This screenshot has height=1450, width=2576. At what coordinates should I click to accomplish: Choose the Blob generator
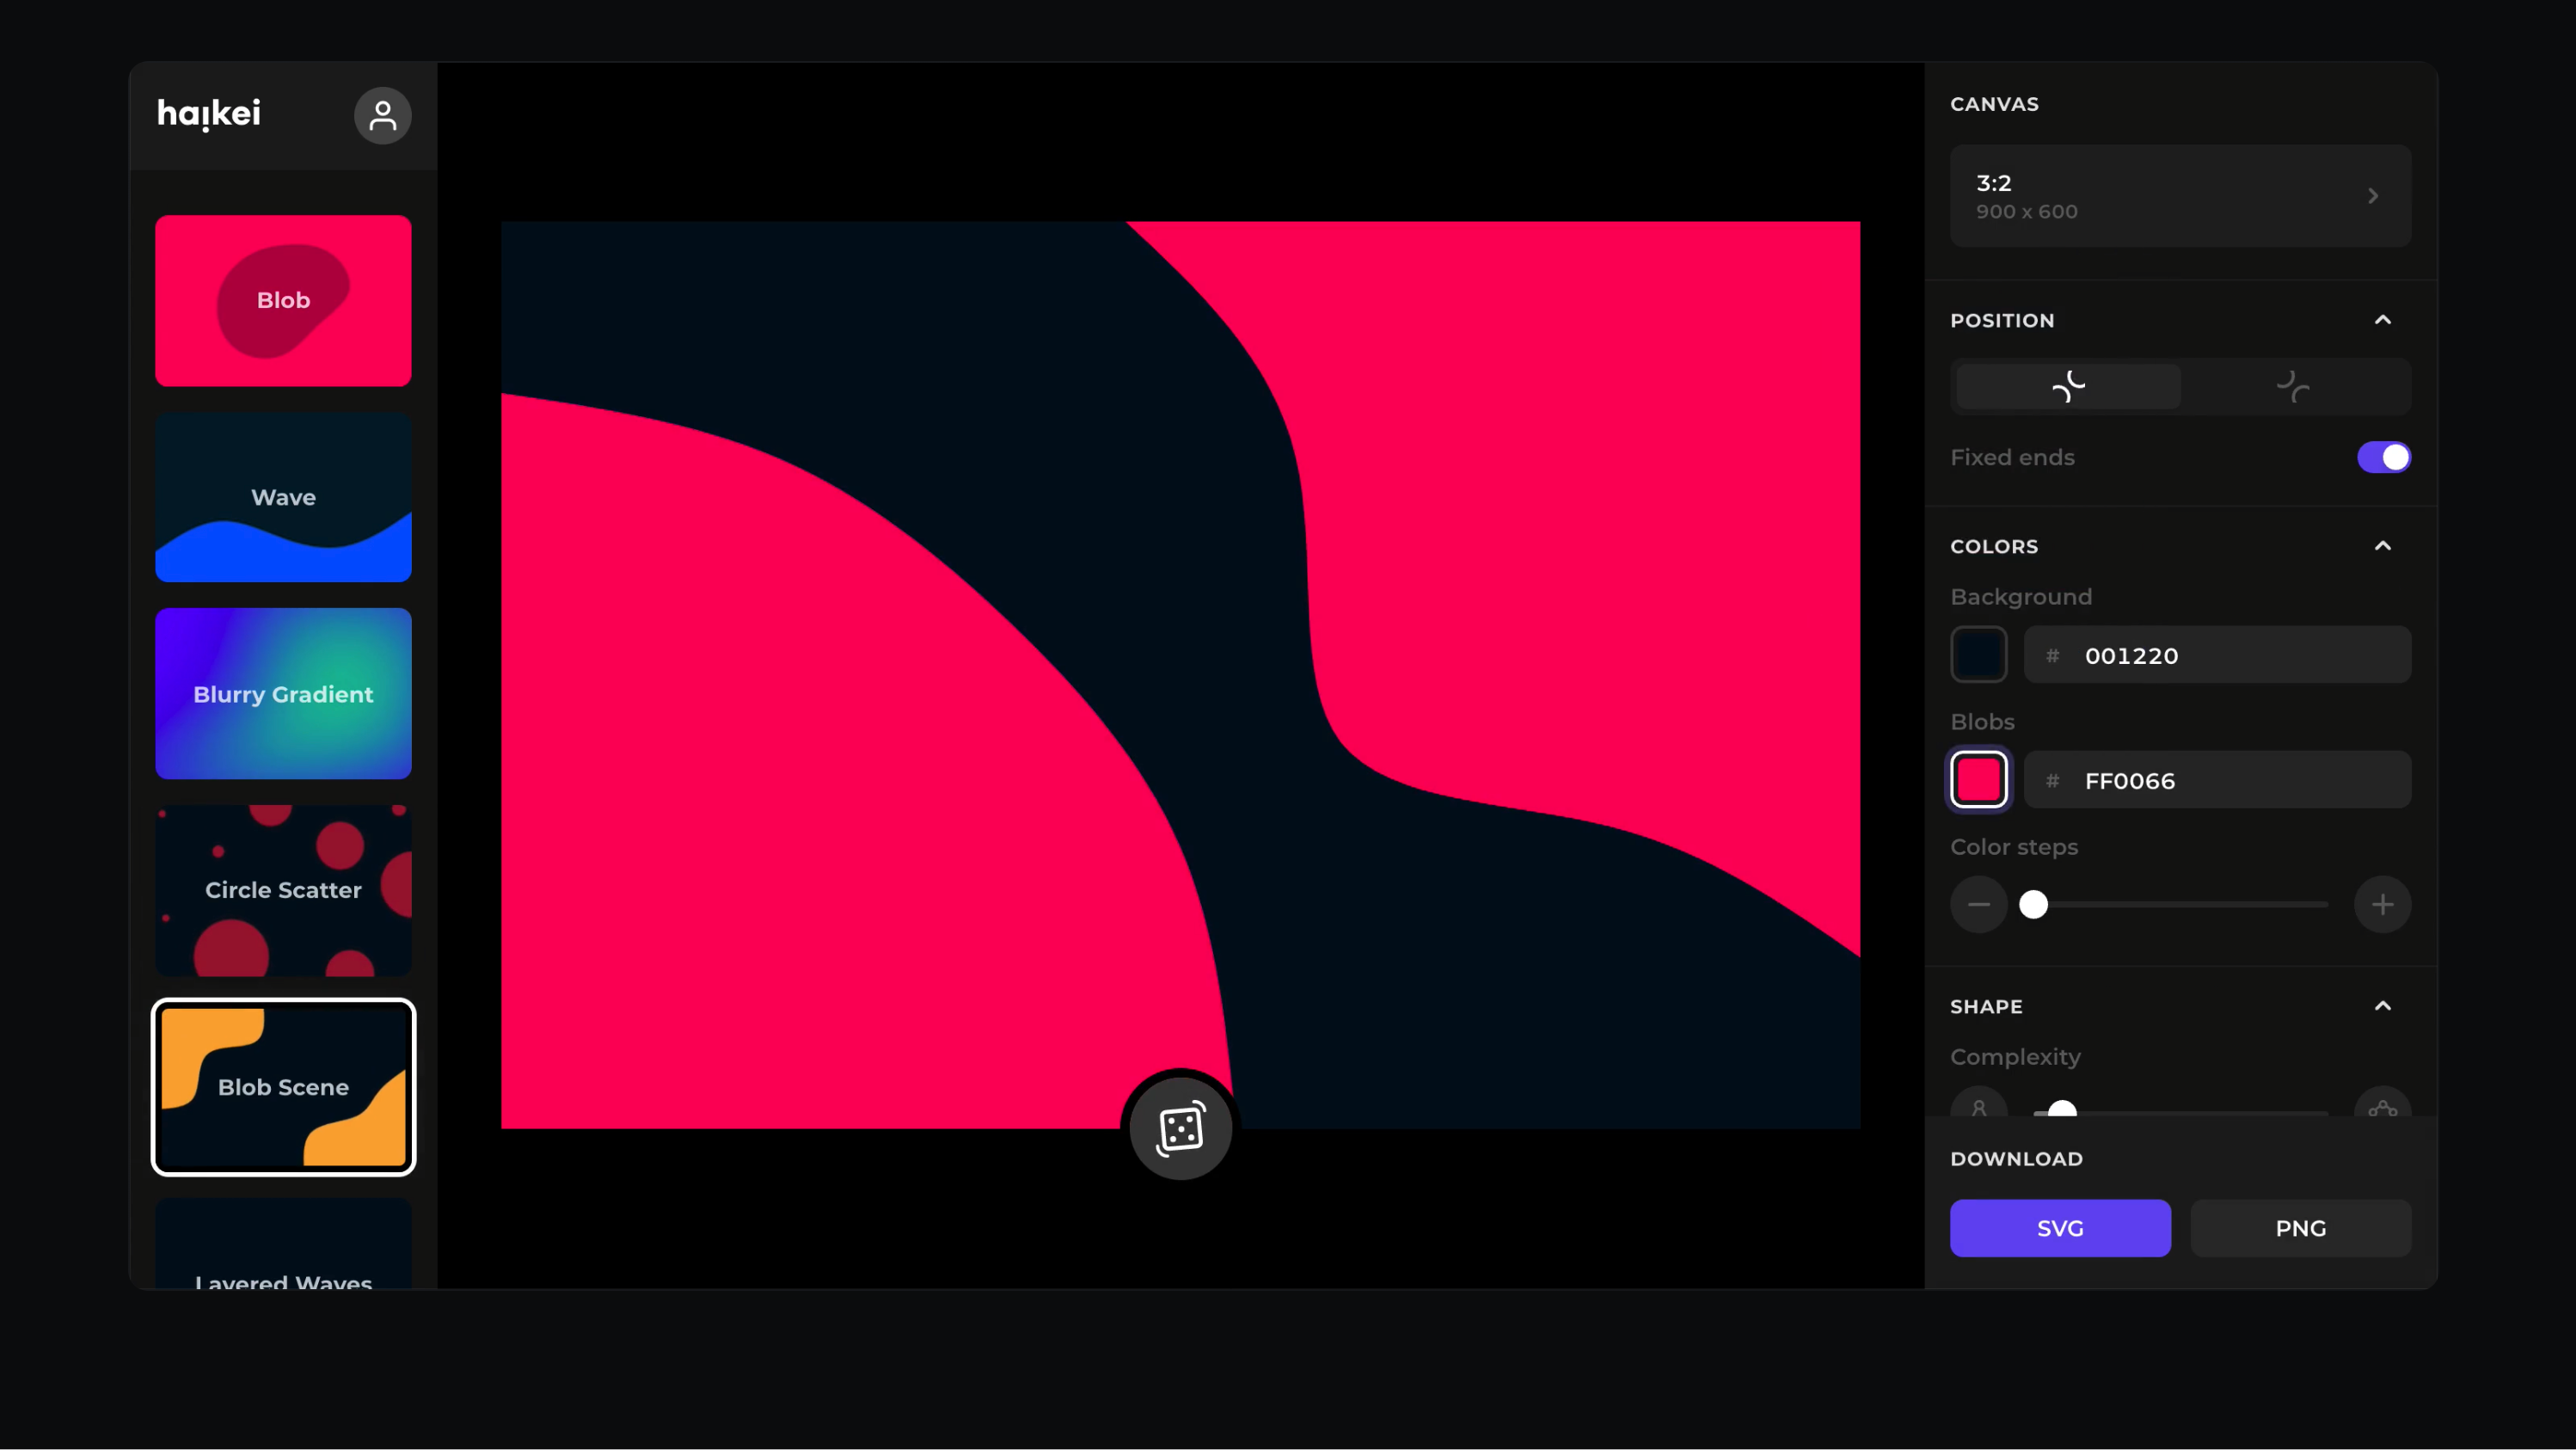(x=283, y=301)
